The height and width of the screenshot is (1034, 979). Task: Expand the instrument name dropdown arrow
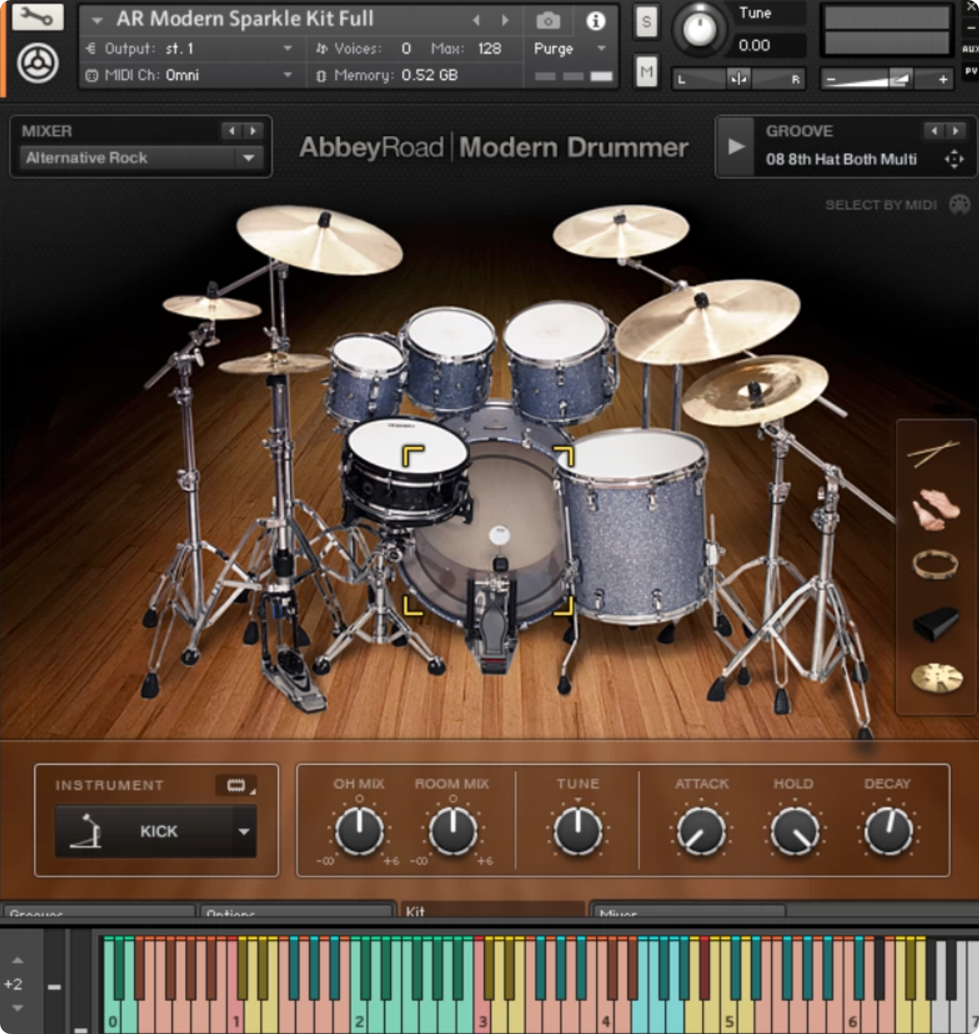tap(97, 20)
